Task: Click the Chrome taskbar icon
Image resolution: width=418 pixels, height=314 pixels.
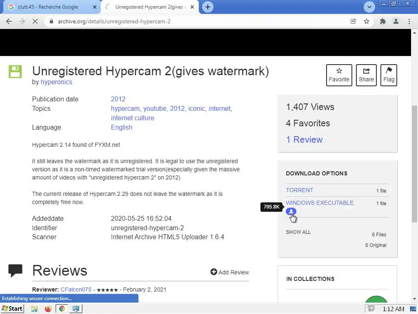Action: point(62,309)
